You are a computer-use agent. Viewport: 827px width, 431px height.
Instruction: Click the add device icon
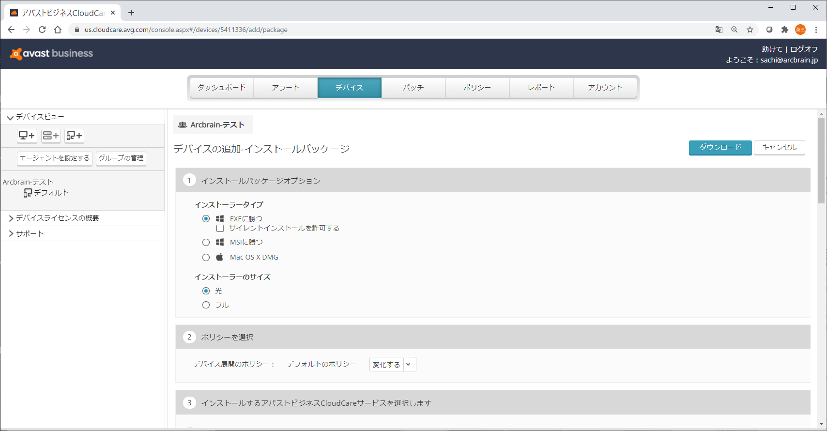click(27, 136)
